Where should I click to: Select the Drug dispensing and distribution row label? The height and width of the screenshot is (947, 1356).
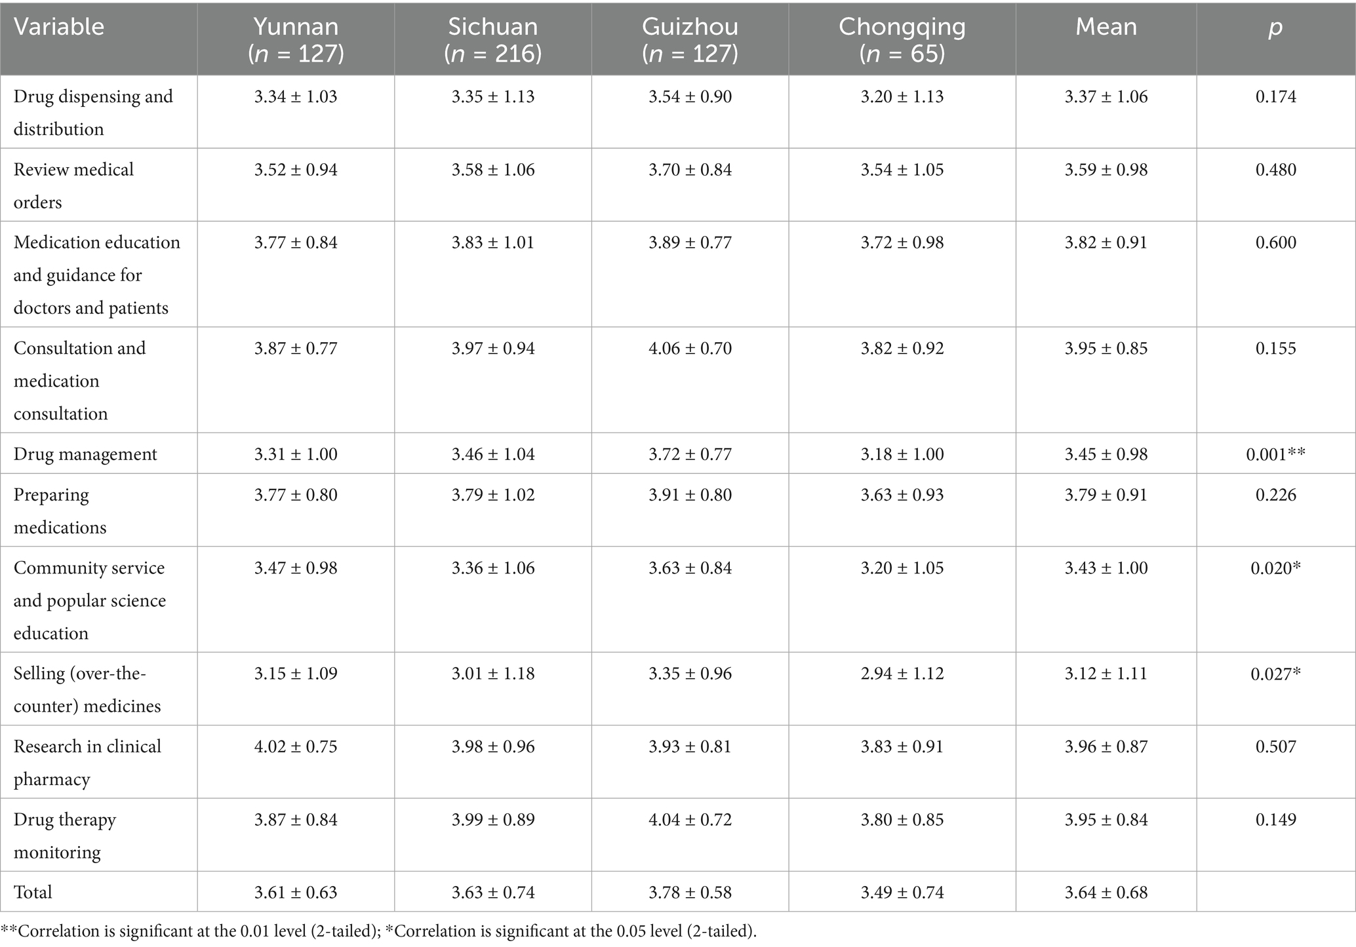tap(93, 112)
